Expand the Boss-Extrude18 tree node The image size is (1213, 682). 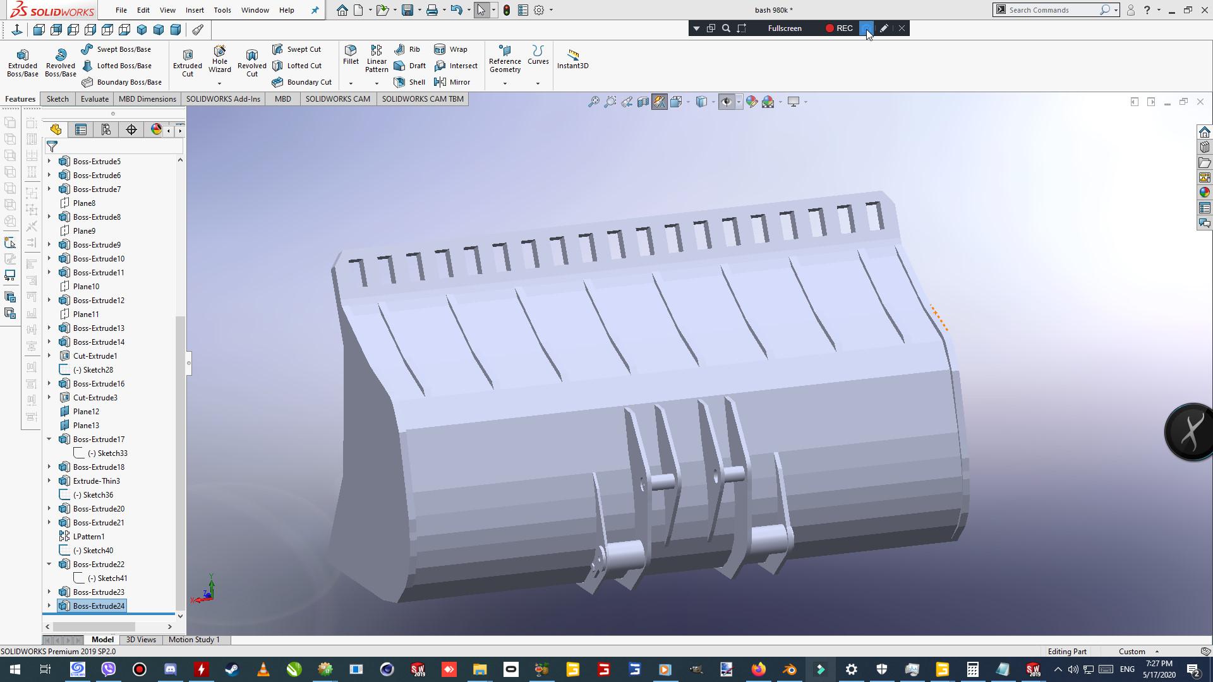point(49,467)
